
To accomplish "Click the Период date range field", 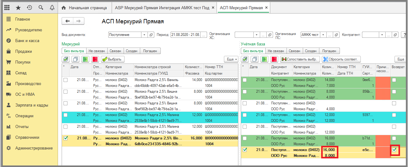I will pyautogui.click(x=185, y=35).
